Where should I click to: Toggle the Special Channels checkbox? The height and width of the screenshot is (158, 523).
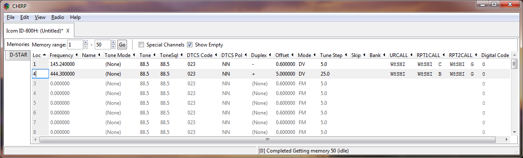141,44
